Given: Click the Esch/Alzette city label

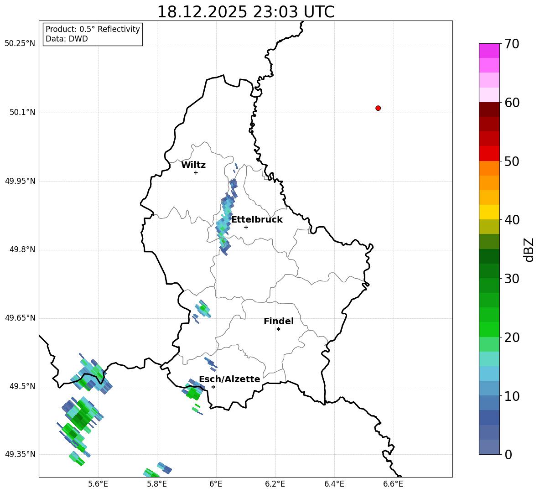Looking at the screenshot, I should point(229,379).
